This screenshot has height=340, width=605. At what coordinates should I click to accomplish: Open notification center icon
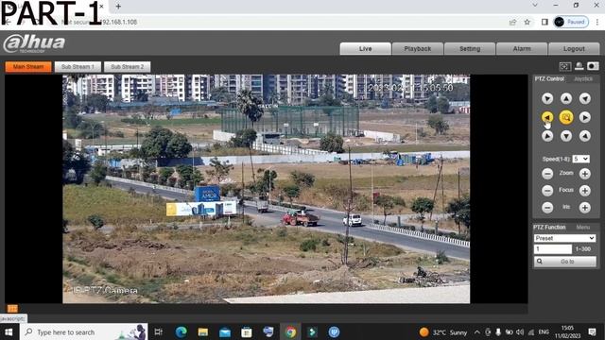593,331
